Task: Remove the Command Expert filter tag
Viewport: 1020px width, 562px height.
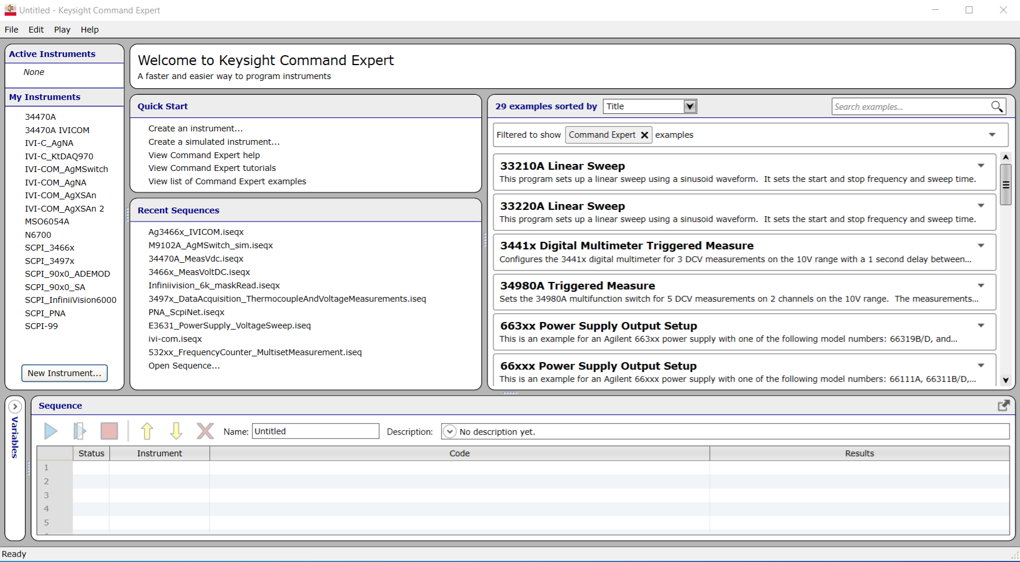Action: [x=644, y=135]
